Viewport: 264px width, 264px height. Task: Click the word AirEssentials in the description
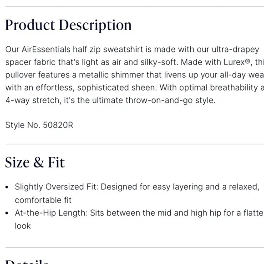(46, 50)
